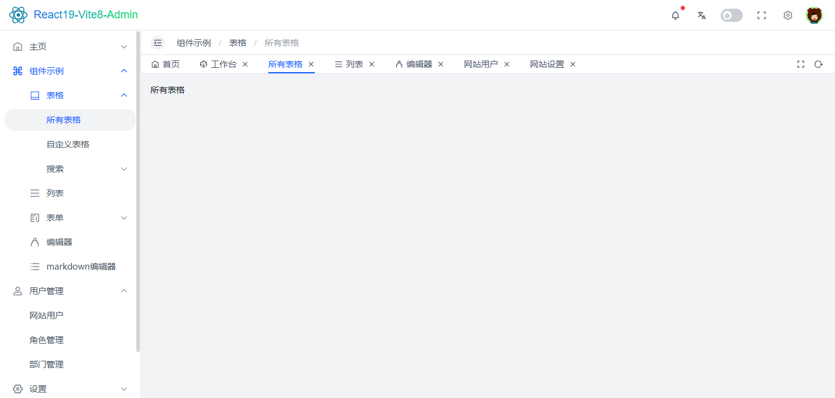The height and width of the screenshot is (398, 835).
Task: Click the markdown编辑器 icon in sidebar
Action: [x=35, y=267]
